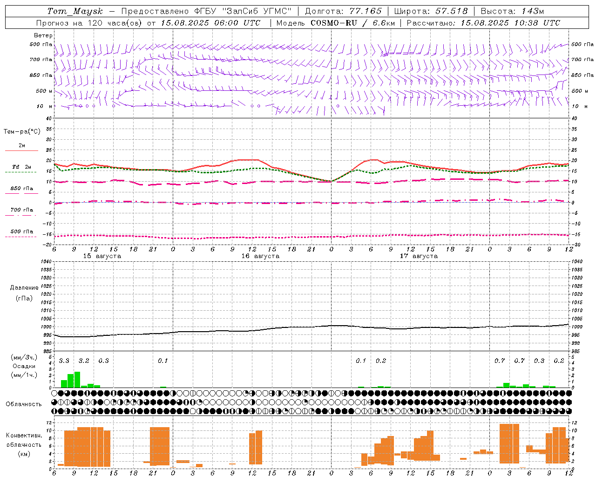Click the tallest green precipitation bar below 3.2
Viewport: 596px width, 477px height.
click(77, 380)
